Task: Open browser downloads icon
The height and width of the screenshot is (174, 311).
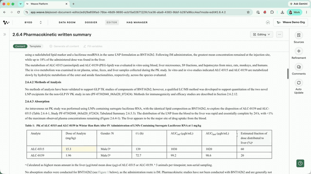Action: (x=282, y=12)
